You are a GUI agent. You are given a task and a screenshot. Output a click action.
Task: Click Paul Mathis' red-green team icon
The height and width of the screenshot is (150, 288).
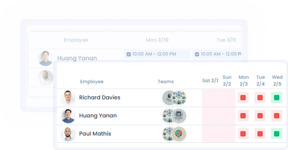(179, 134)
